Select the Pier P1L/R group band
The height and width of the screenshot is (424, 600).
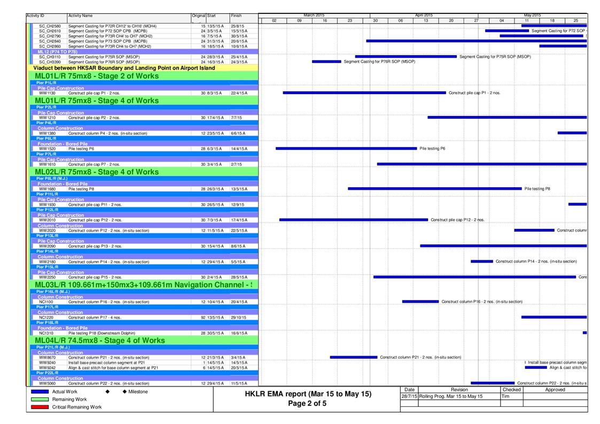[145, 83]
